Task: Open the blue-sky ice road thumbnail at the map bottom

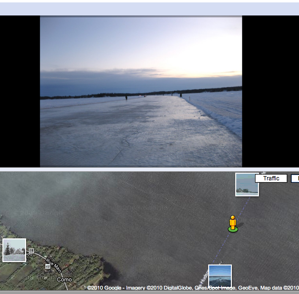Action: click(x=220, y=277)
